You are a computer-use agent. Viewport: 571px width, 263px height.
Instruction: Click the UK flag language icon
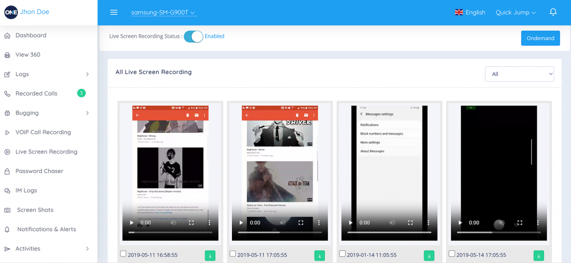point(459,12)
